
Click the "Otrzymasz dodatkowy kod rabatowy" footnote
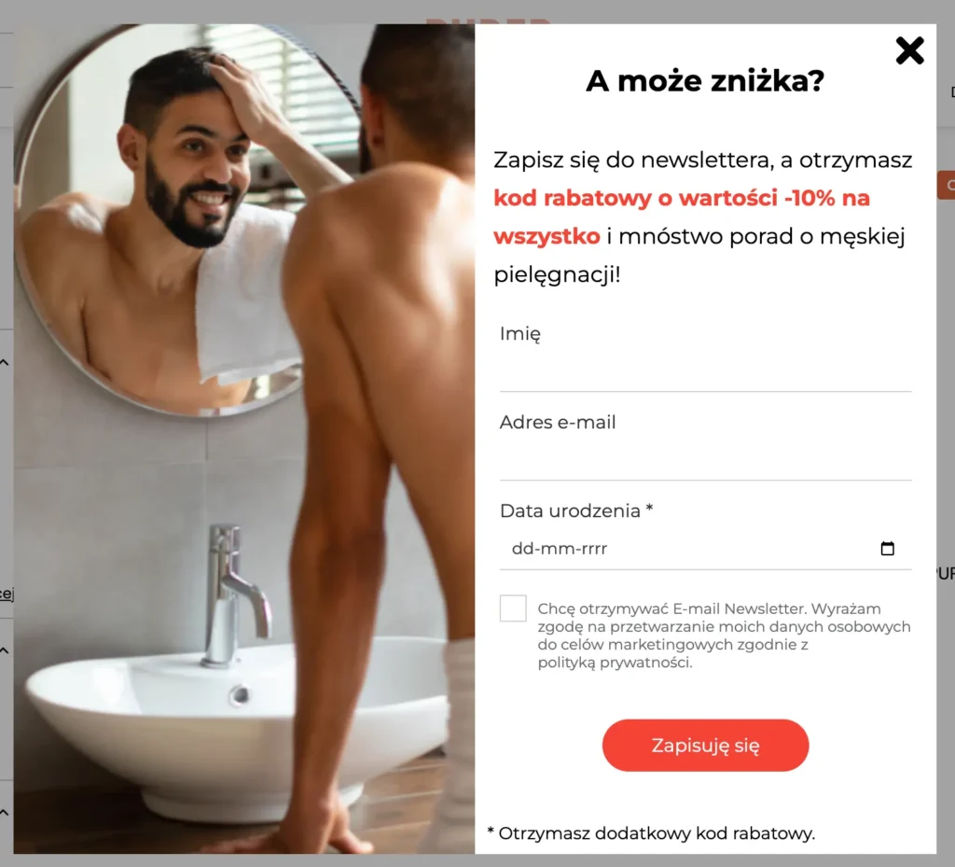(x=651, y=832)
